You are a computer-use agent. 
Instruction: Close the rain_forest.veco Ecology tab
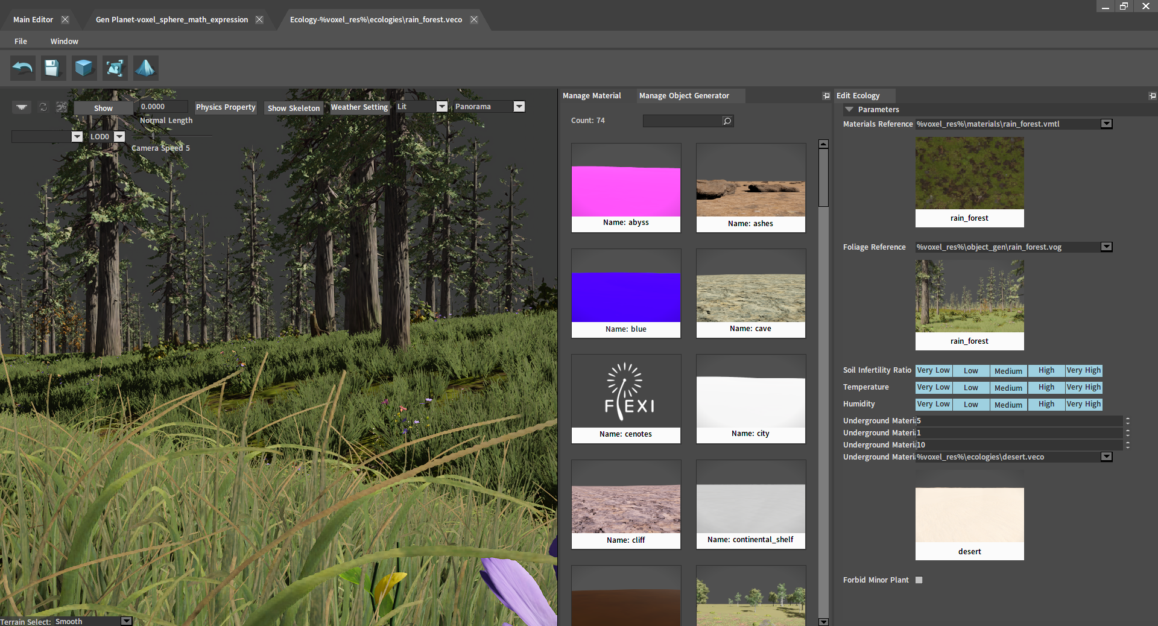pos(474,20)
